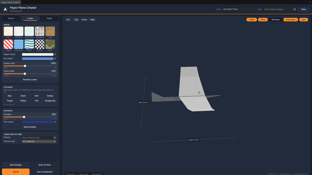This screenshot has height=175, width=312.
Task: Open the Picture texture object picker
Action: pos(55,138)
